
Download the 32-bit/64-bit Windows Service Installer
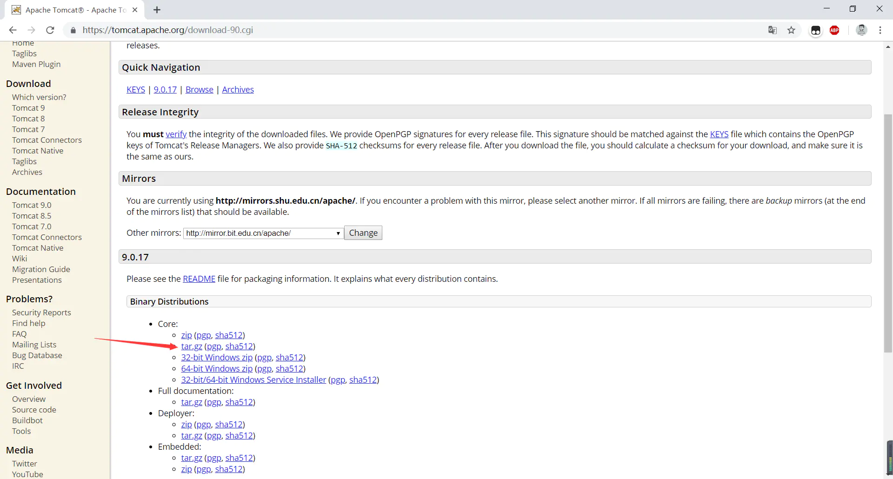tap(253, 380)
